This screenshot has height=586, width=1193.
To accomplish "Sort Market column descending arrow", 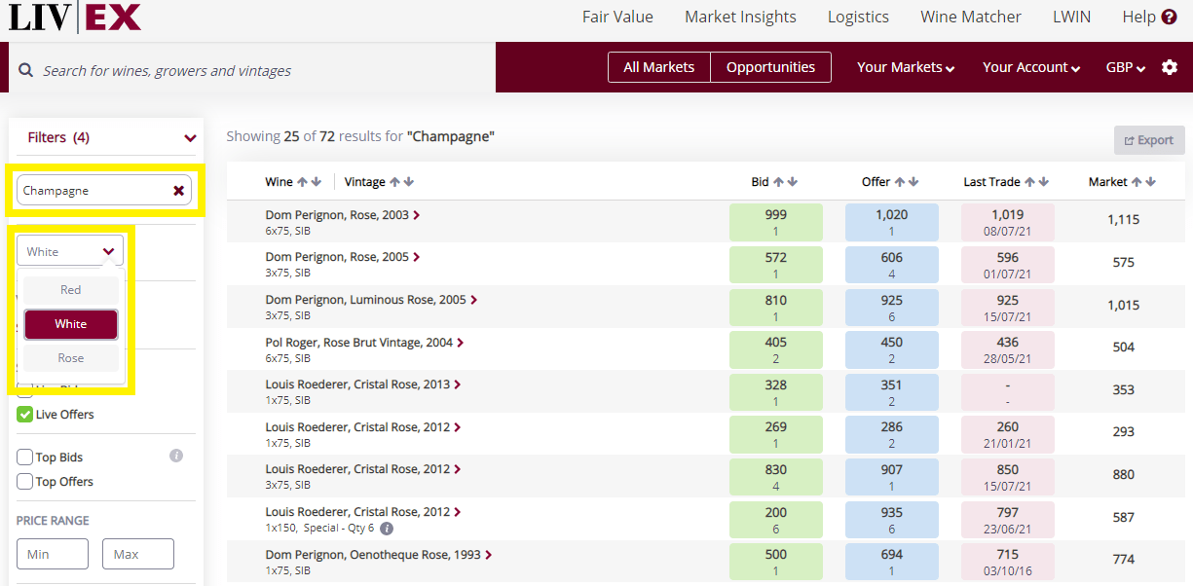I will pos(1151,182).
